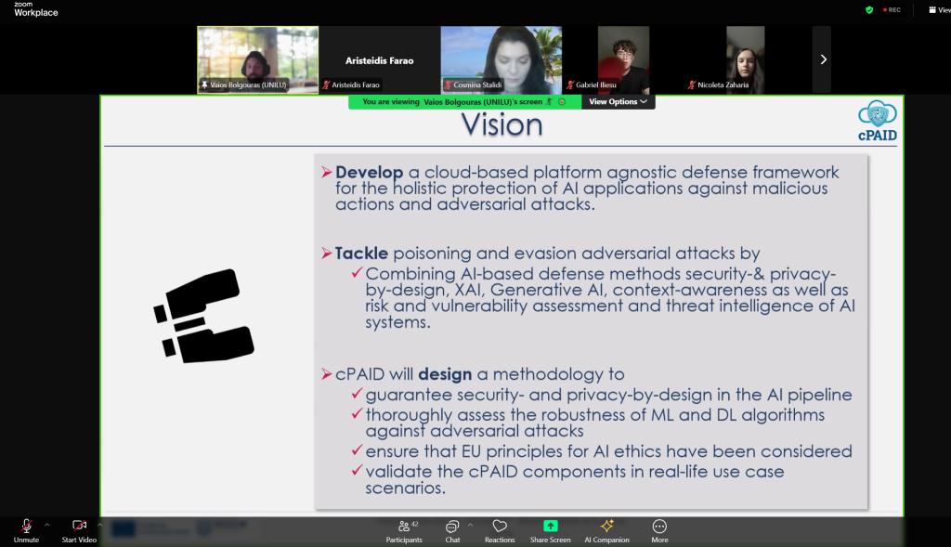Click the REC recording indicator
The image size is (951, 547).
892,9
